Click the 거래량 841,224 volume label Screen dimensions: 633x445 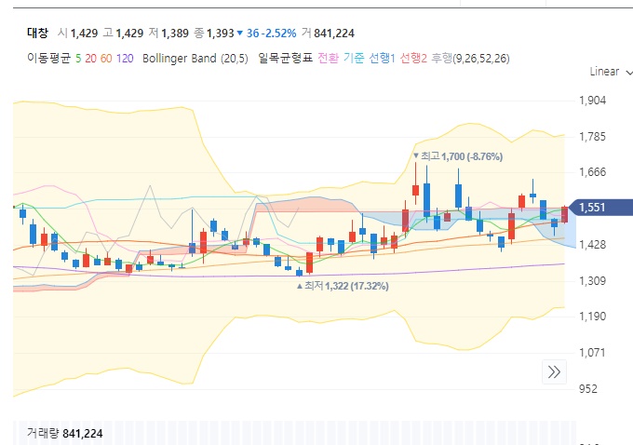click(65, 433)
